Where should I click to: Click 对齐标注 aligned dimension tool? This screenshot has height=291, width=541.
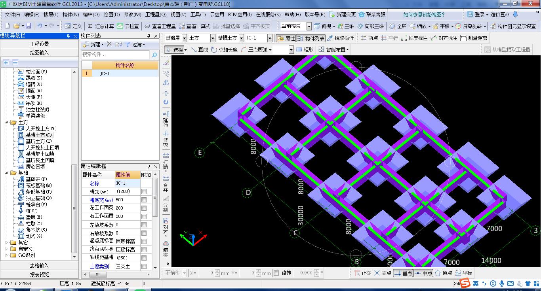[x=444, y=38]
